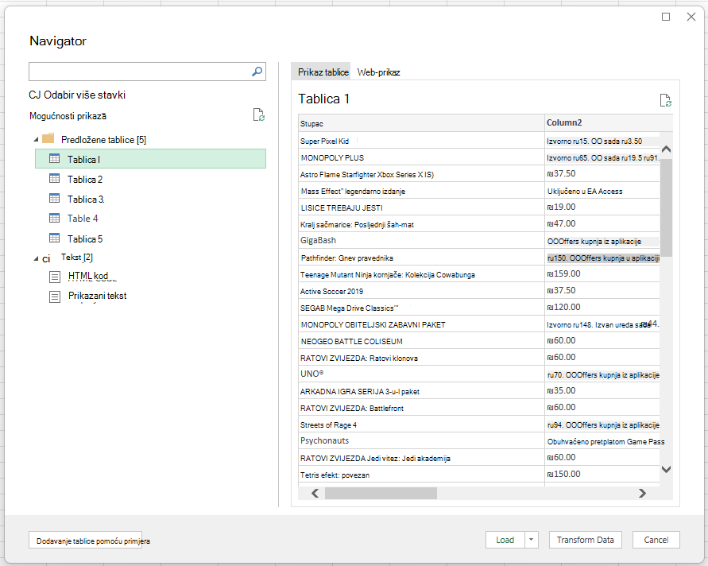This screenshot has width=708, height=566.
Task: Click RATOVI ZVIJEZDA: Battlefront cell
Action: (x=421, y=408)
